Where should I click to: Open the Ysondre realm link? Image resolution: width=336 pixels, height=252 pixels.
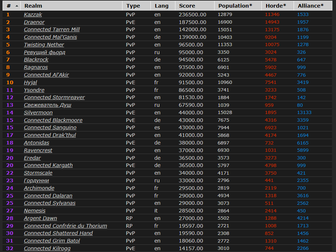(34, 90)
